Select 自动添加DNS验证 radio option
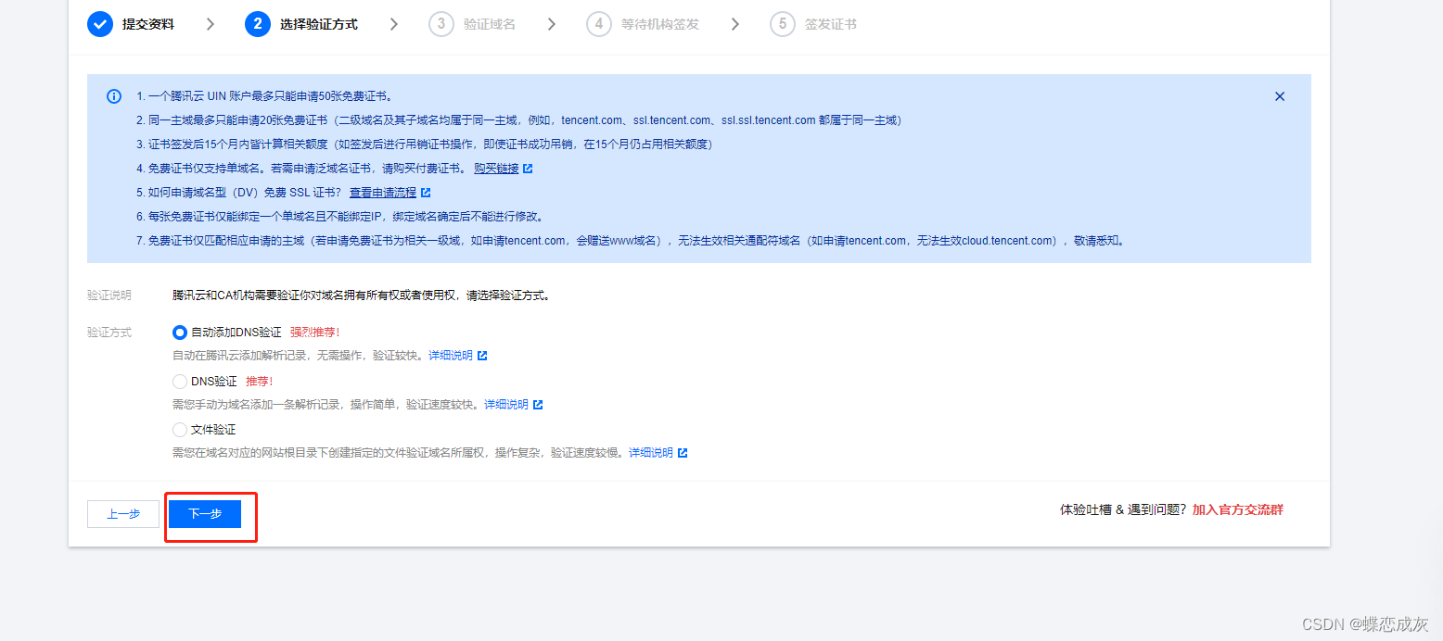The width and height of the screenshot is (1443, 641). [180, 333]
